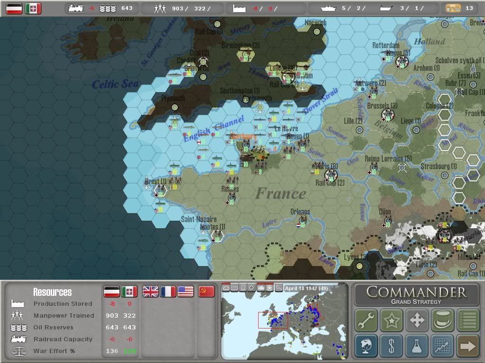Viewport: 485px width, 363px height.
Task: Click the locomotive icon beside Railroad Capacity
Action: (x=18, y=339)
